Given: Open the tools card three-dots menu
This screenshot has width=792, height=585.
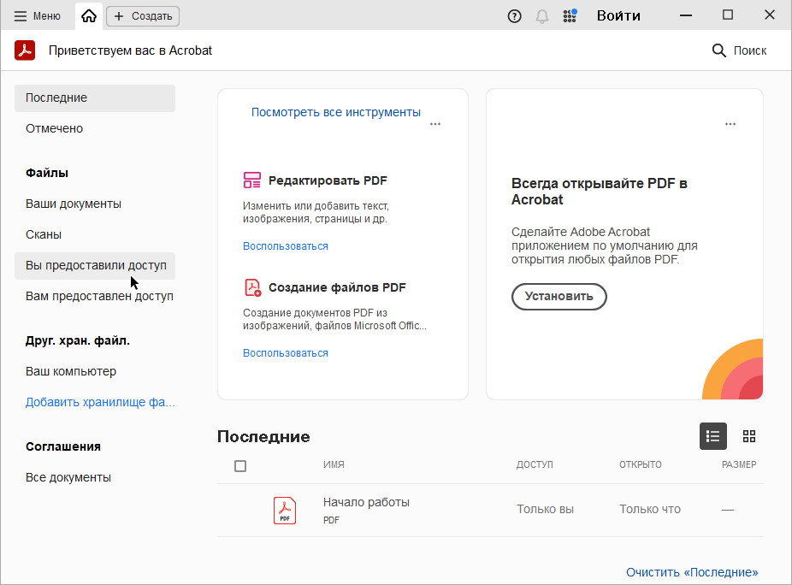Looking at the screenshot, I should tap(435, 124).
